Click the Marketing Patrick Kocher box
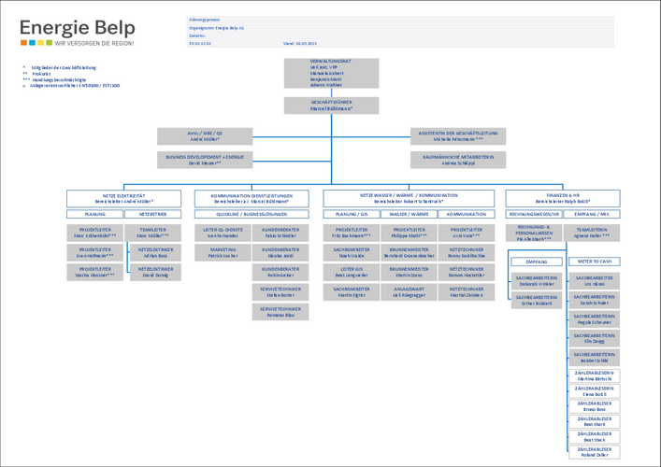661x467 pixels. 223,253
